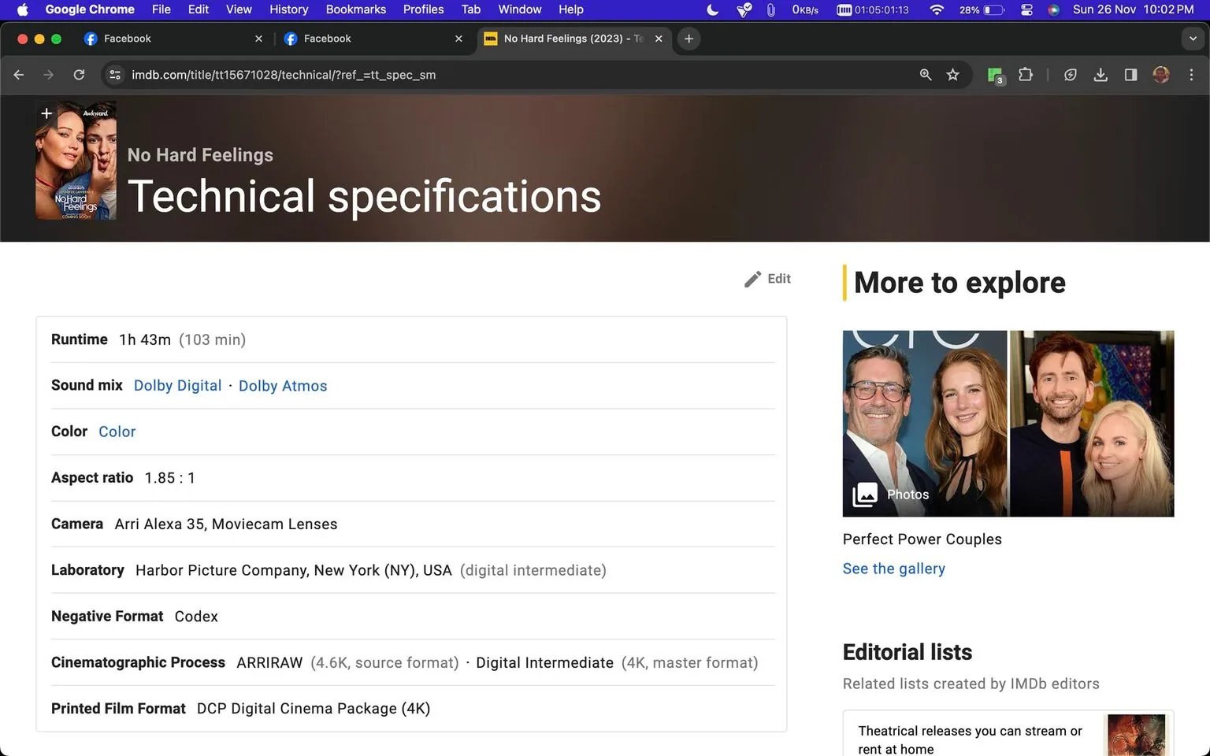Follow the Dolby Atmos link

click(x=282, y=385)
